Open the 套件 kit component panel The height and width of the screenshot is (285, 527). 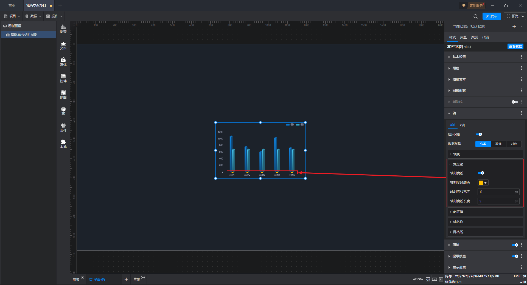coord(63,127)
